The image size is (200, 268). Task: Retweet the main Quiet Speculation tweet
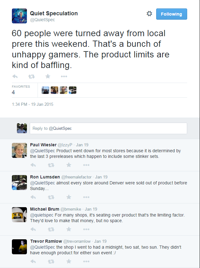click(31, 76)
